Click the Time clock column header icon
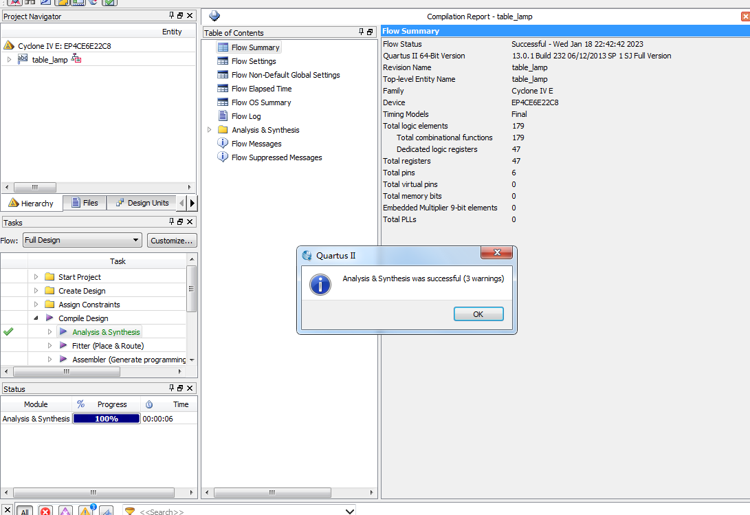Viewport: 750px width, 515px height. (149, 404)
